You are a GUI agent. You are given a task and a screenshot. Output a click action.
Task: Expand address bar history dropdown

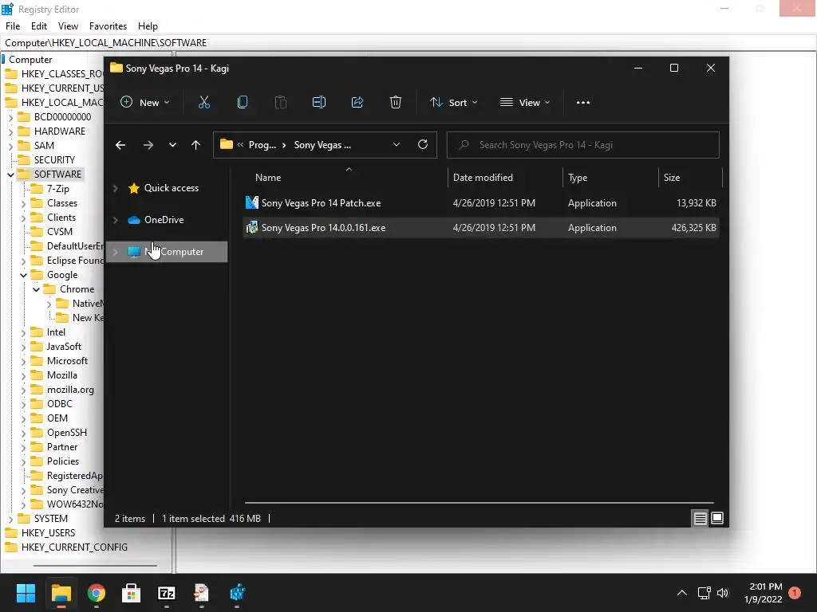point(397,145)
